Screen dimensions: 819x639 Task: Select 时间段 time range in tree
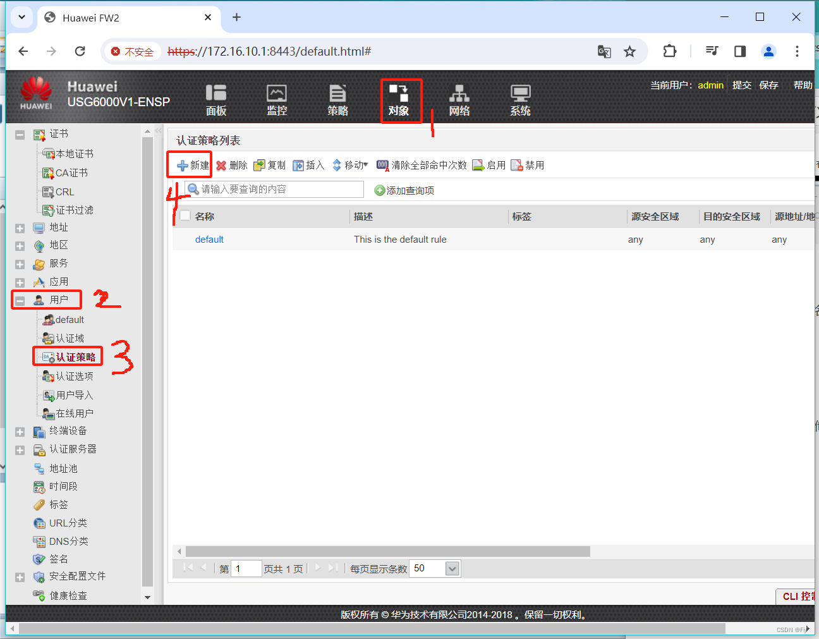[x=56, y=486]
